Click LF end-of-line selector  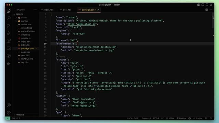coord(163,118)
